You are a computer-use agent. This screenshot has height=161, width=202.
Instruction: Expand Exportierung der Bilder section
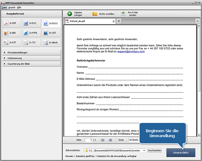tap(31, 64)
